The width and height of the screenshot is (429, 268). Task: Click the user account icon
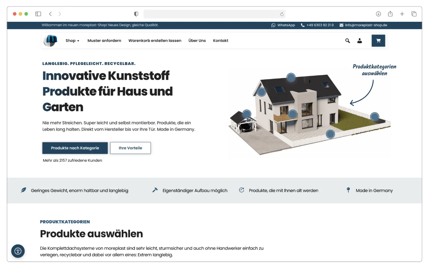point(360,41)
